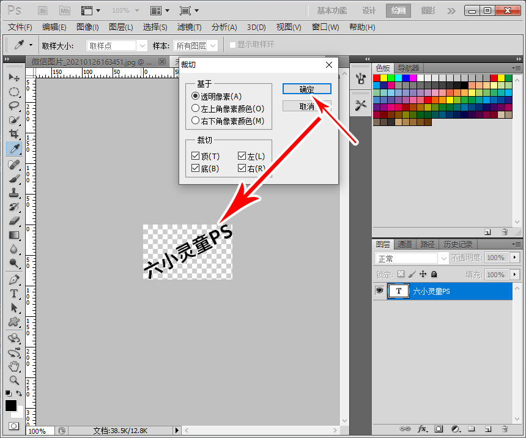Select the Clone Stamp tool
526x438 pixels.
13,193
